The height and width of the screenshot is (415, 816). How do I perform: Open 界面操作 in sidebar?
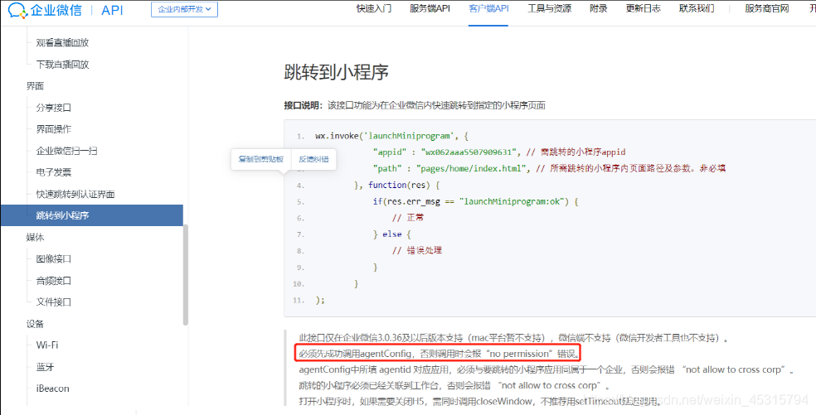53,129
